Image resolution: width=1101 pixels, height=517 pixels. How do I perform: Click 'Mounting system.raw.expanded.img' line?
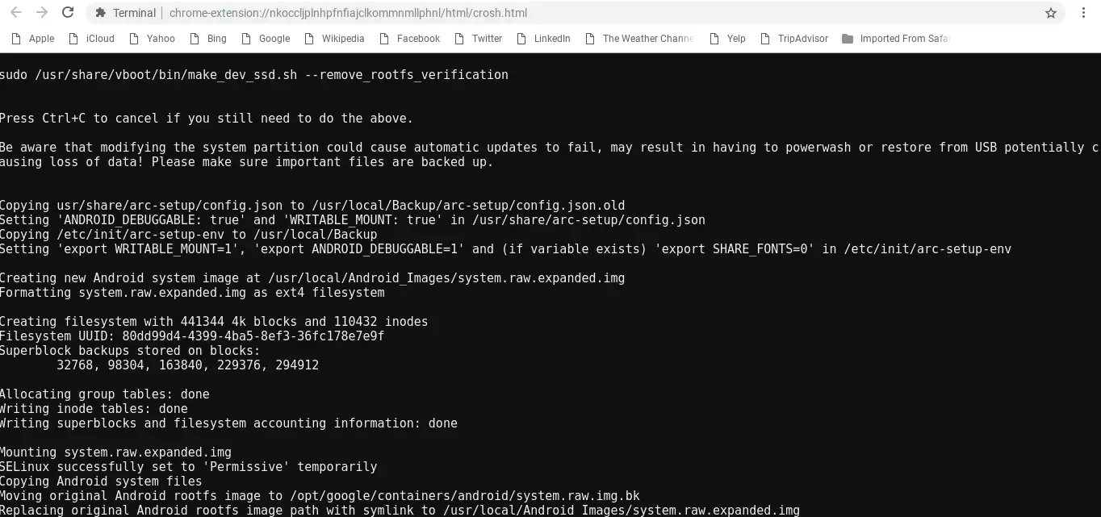115,452
